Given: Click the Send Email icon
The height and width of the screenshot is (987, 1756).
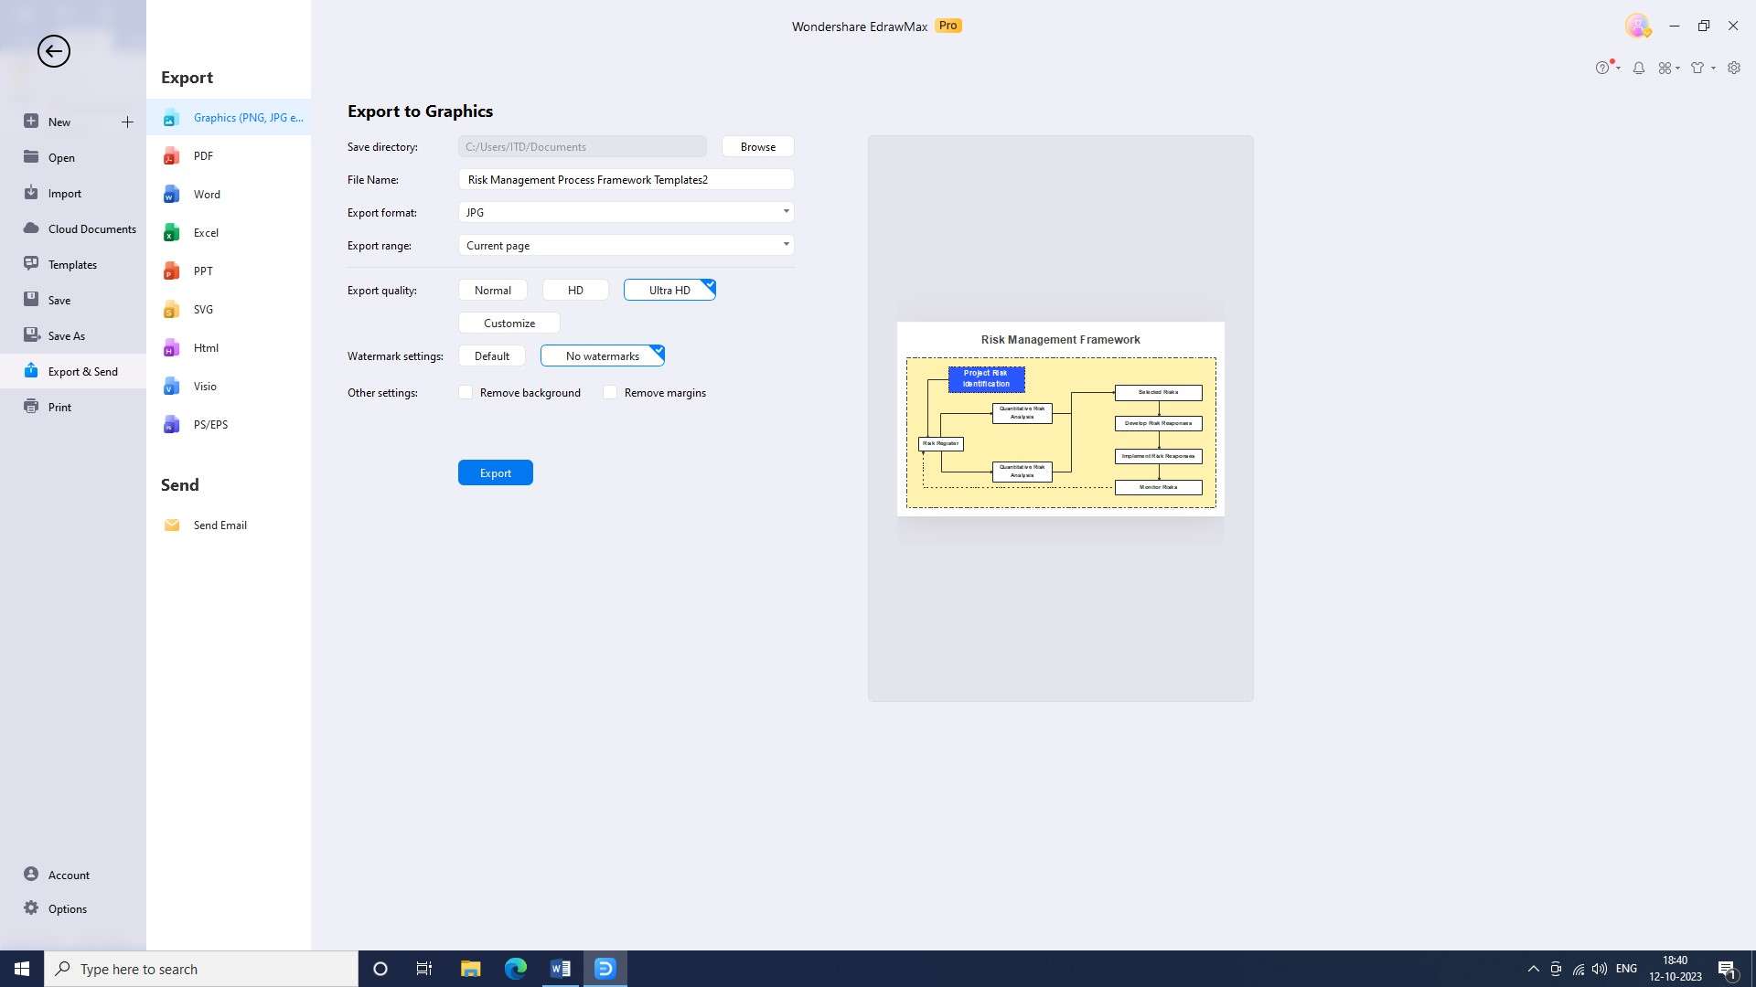Looking at the screenshot, I should click(x=171, y=525).
